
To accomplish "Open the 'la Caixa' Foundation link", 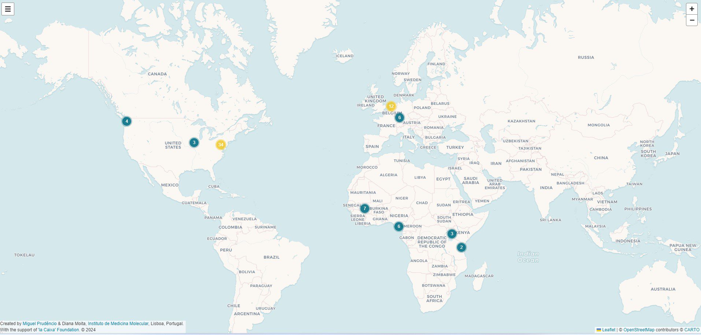I will click(59, 330).
